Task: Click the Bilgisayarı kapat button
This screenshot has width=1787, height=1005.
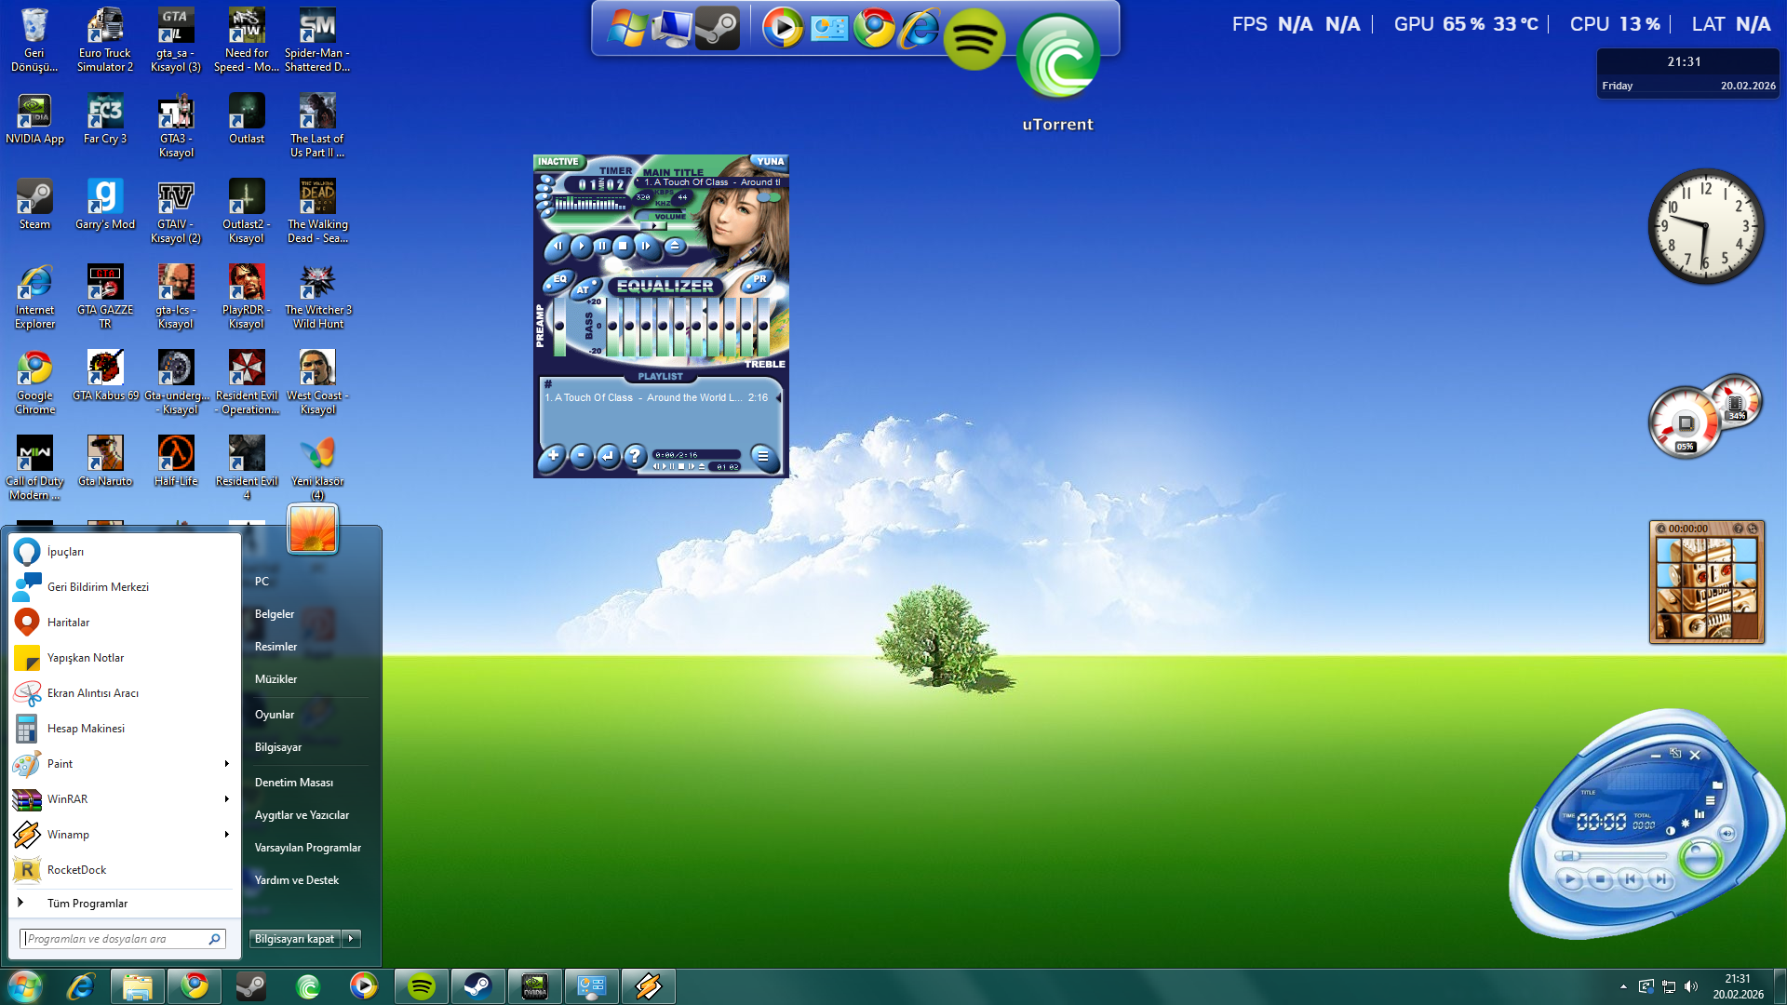Action: coord(294,939)
